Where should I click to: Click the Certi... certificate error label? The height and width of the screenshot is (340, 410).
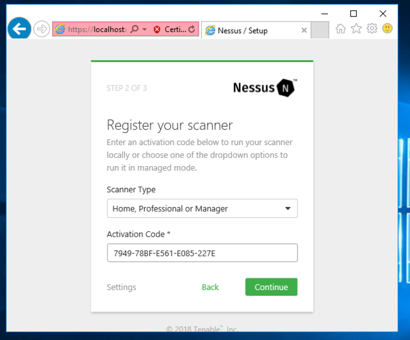tap(176, 29)
